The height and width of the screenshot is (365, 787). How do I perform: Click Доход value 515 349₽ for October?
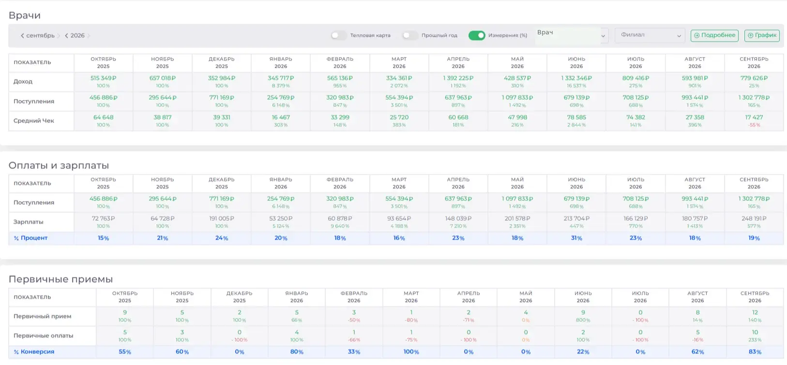[103, 78]
